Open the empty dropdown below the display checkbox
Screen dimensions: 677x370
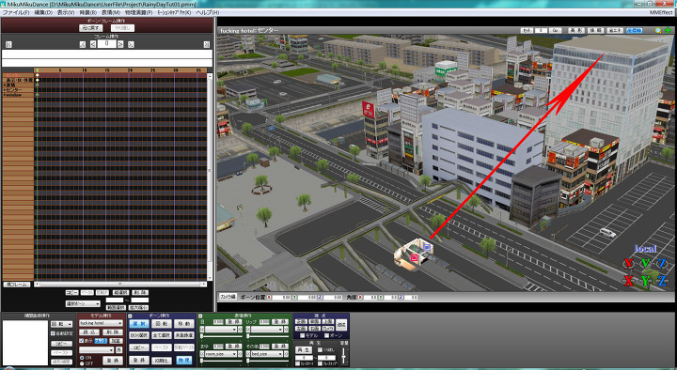96,349
